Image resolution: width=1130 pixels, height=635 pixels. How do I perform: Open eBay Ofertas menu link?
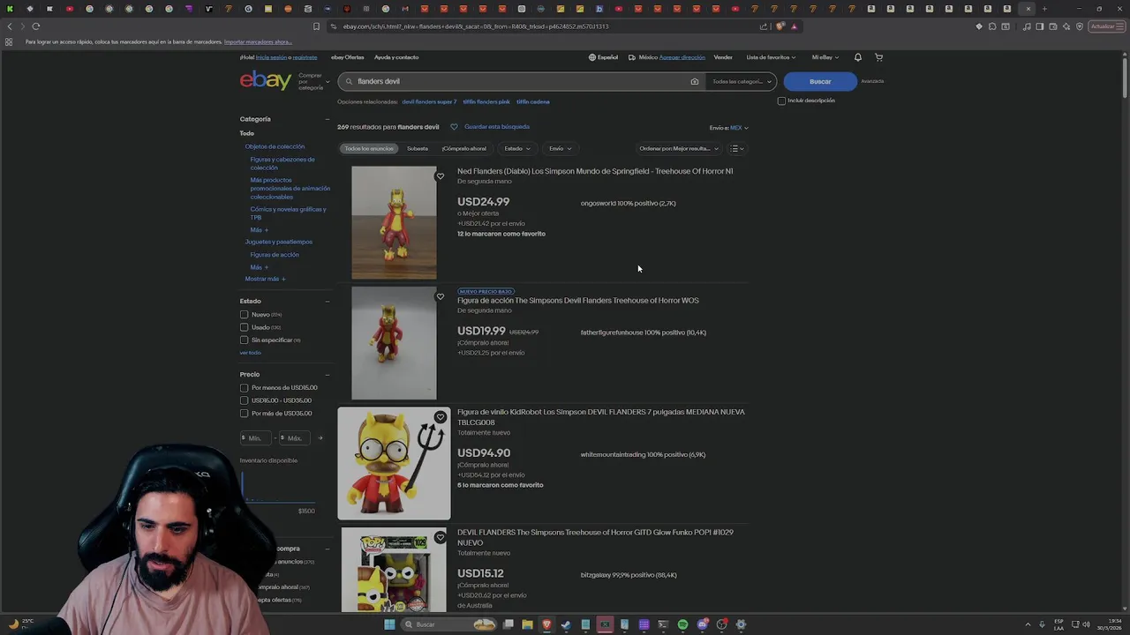tap(347, 57)
